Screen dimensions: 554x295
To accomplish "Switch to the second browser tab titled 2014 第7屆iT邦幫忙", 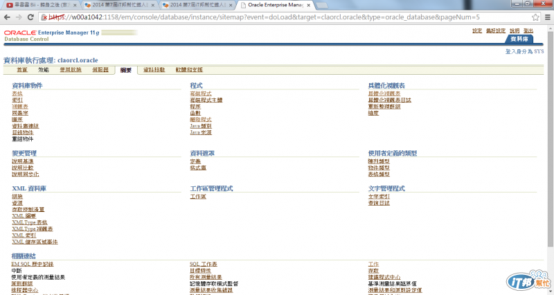I will pos(120,5).
